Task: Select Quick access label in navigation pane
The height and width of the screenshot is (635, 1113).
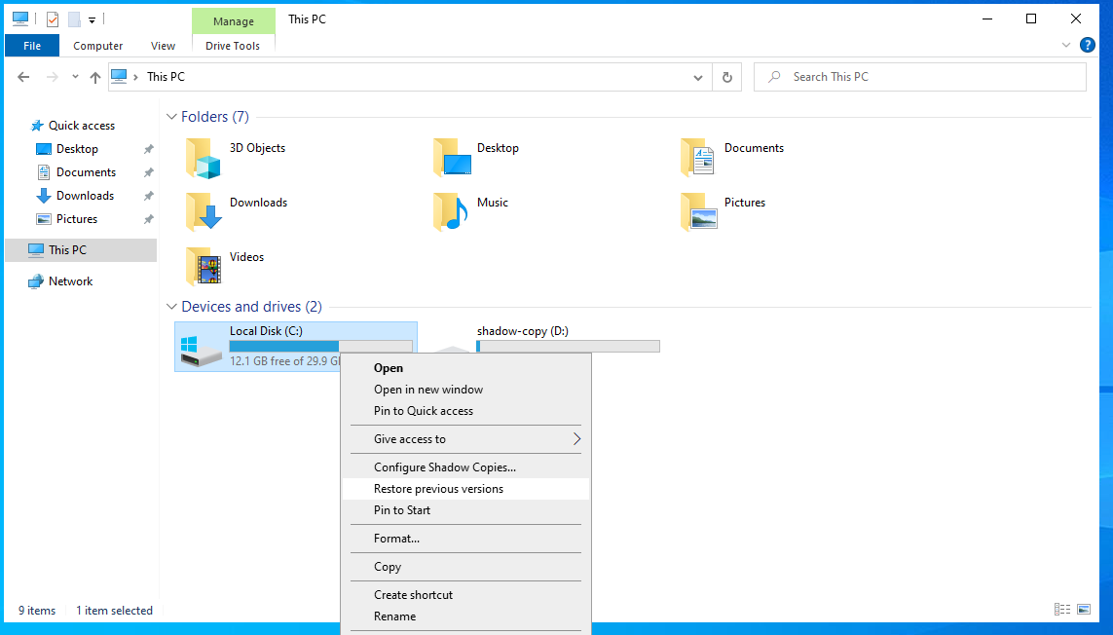Action: pos(82,126)
